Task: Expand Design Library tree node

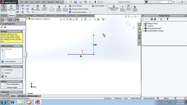Action: tap(143, 24)
